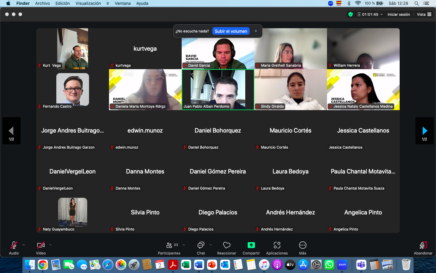The image size is (436, 273).
Task: Open Adobe Acrobat from the Dock
Action: tap(173, 265)
